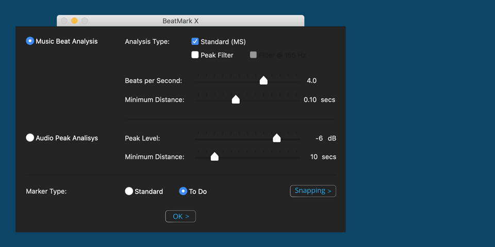
Task: Click the Peak Level label
Action: pyautogui.click(x=142, y=138)
